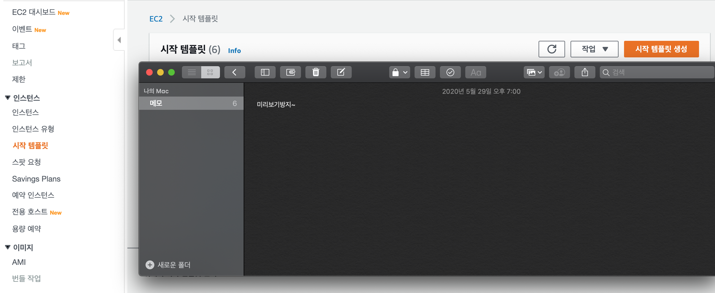Viewport: 715px width, 293px height.
Task: Open the Info link next to 시작 템플릿
Action: click(234, 50)
